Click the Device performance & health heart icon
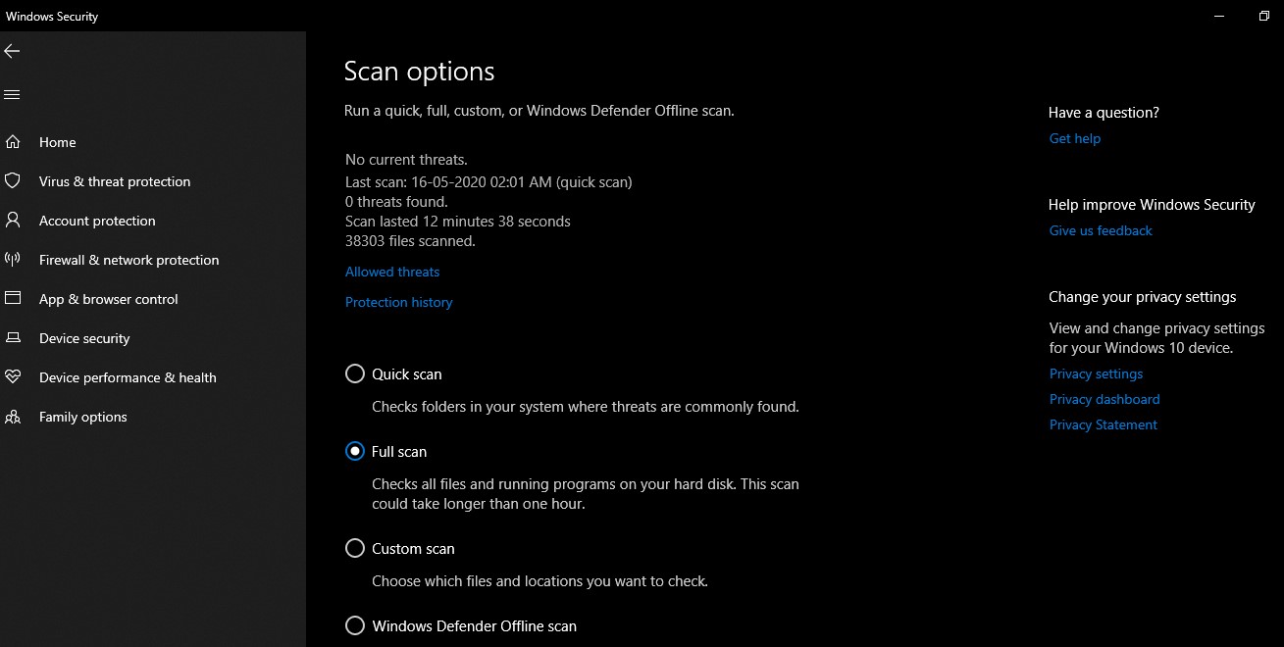This screenshot has width=1284, height=647. (13, 377)
